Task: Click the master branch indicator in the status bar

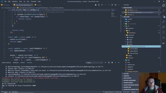Action: coord(5,92)
